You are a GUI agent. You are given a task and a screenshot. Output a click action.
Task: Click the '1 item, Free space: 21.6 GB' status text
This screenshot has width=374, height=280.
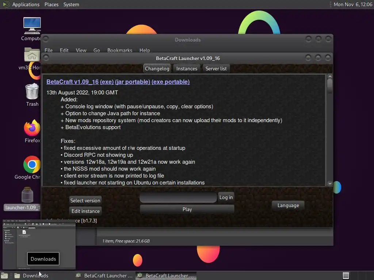pyautogui.click(x=126, y=241)
